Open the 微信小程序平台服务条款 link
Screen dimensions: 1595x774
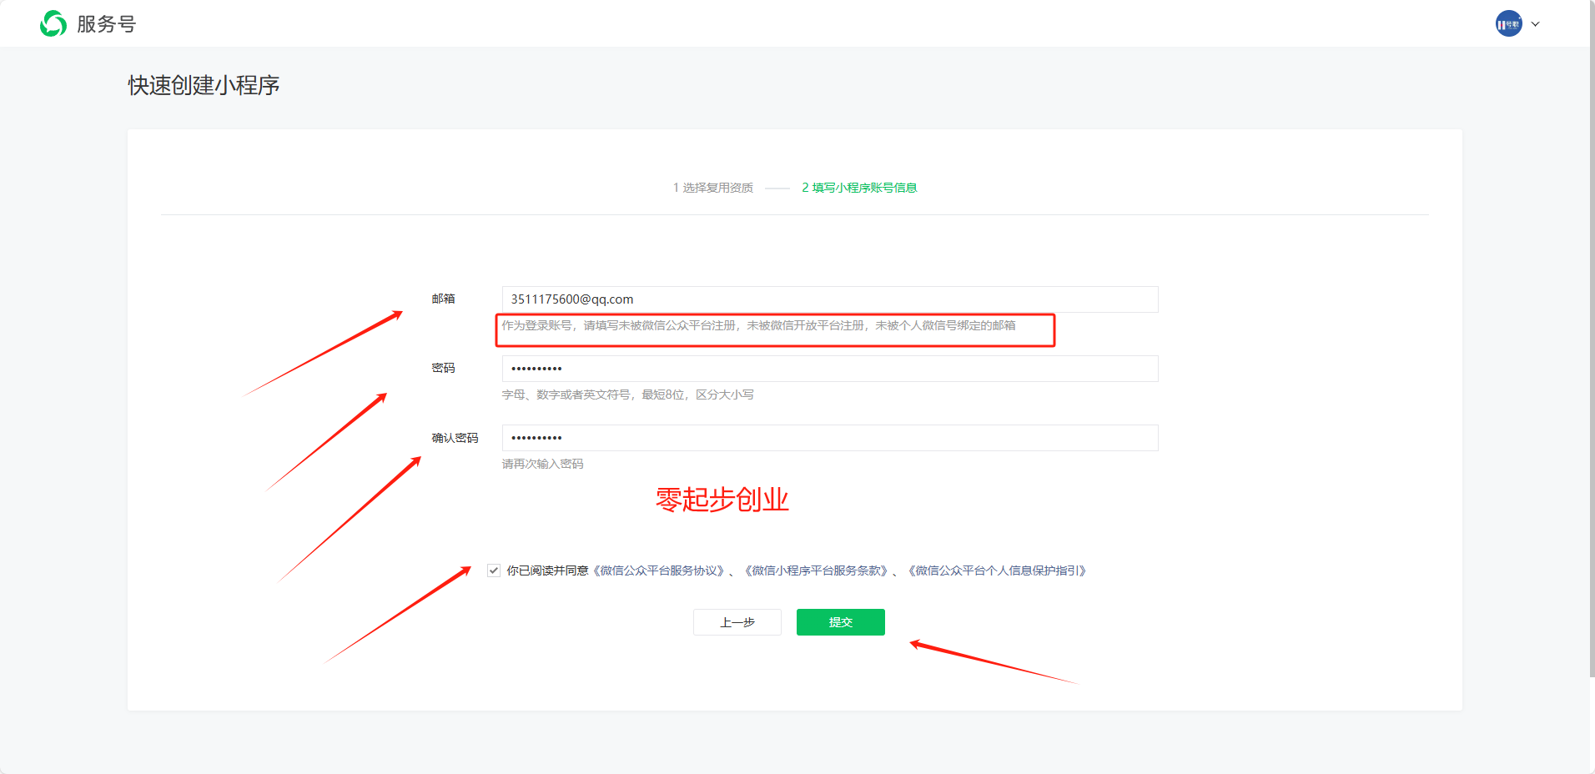pyautogui.click(x=819, y=570)
